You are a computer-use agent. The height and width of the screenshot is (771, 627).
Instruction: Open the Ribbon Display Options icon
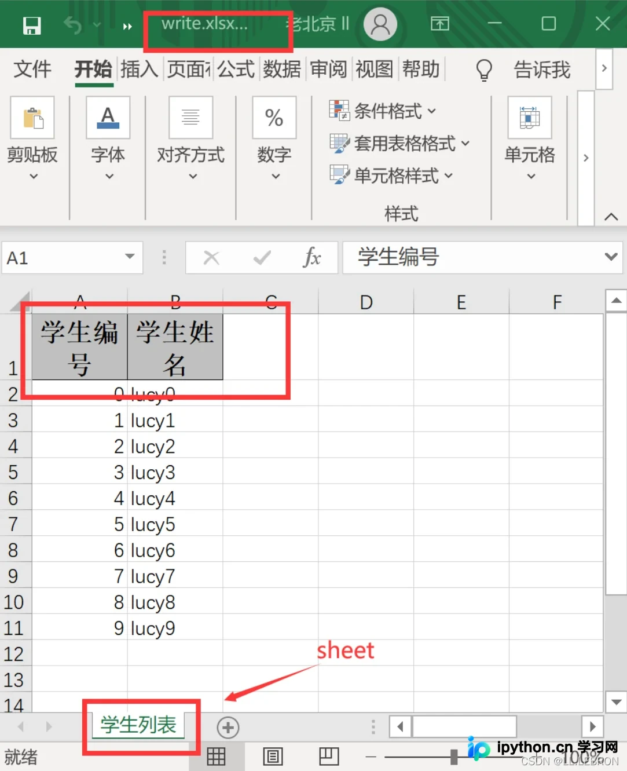pos(440,24)
